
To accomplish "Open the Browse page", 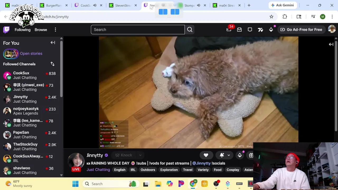I will [41, 30].
